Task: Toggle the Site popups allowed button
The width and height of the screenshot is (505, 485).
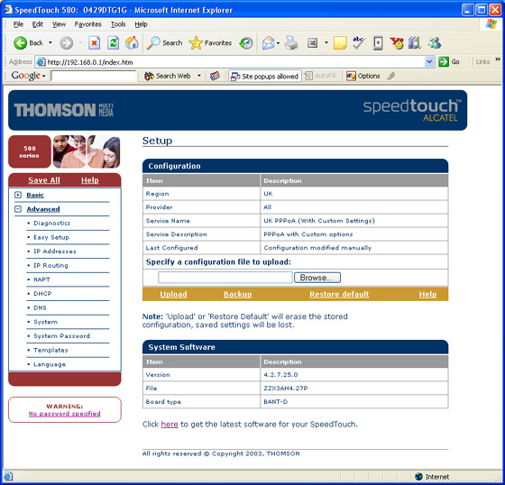Action: coord(265,77)
